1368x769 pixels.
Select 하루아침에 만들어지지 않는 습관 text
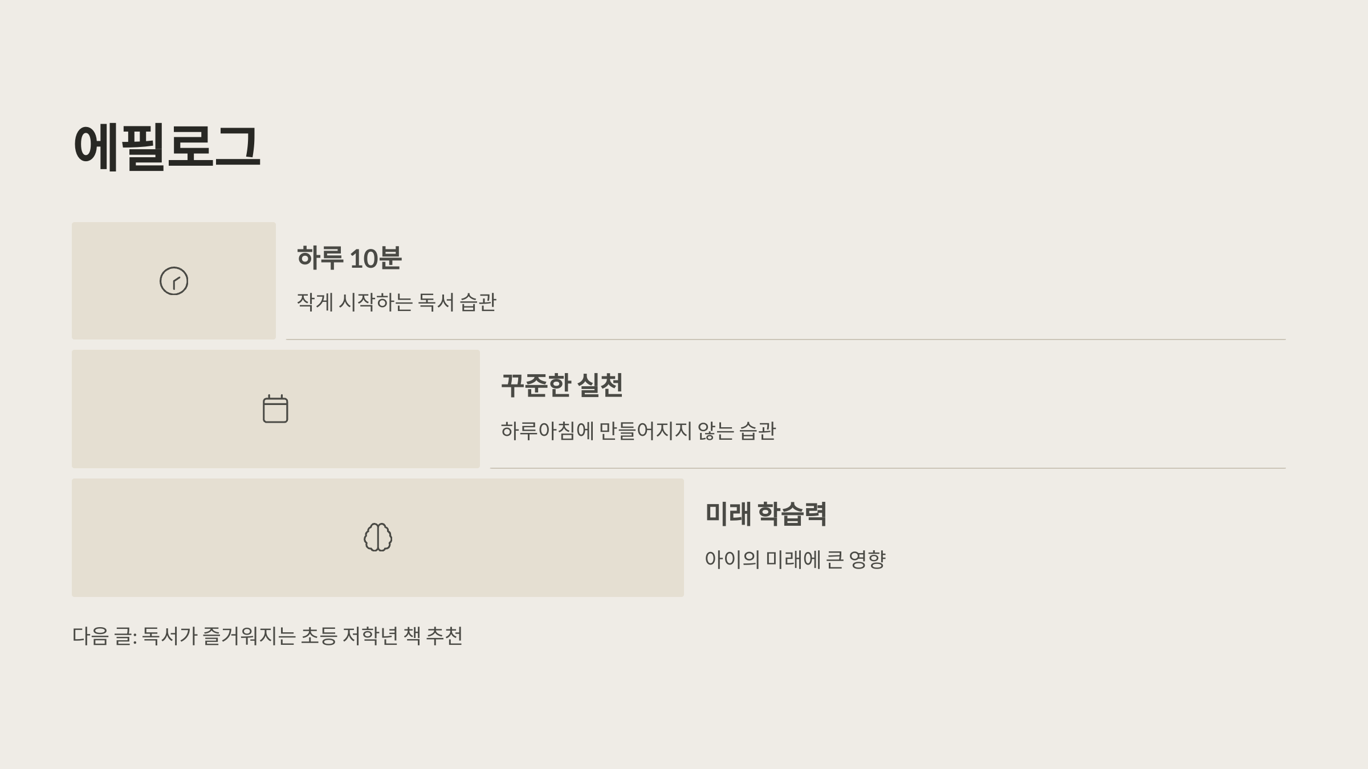coord(638,431)
